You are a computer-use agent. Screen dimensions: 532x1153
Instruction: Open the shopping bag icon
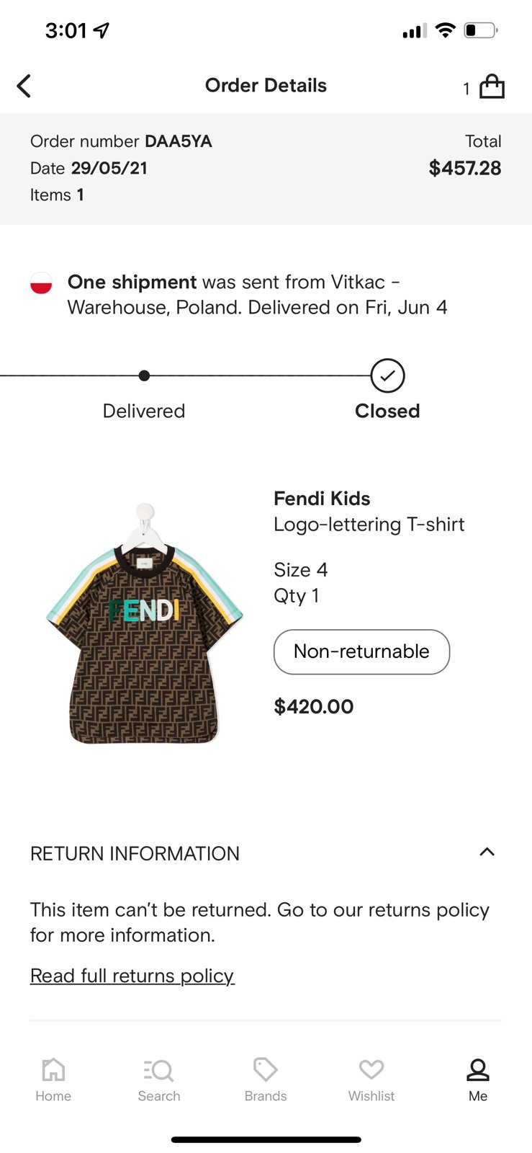pos(492,86)
